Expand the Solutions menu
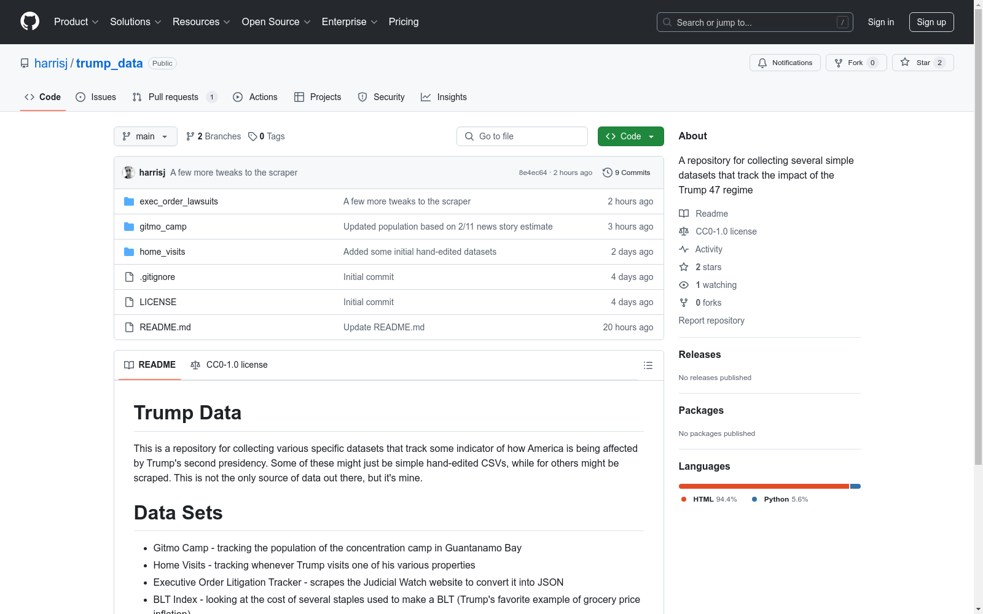 click(x=135, y=21)
